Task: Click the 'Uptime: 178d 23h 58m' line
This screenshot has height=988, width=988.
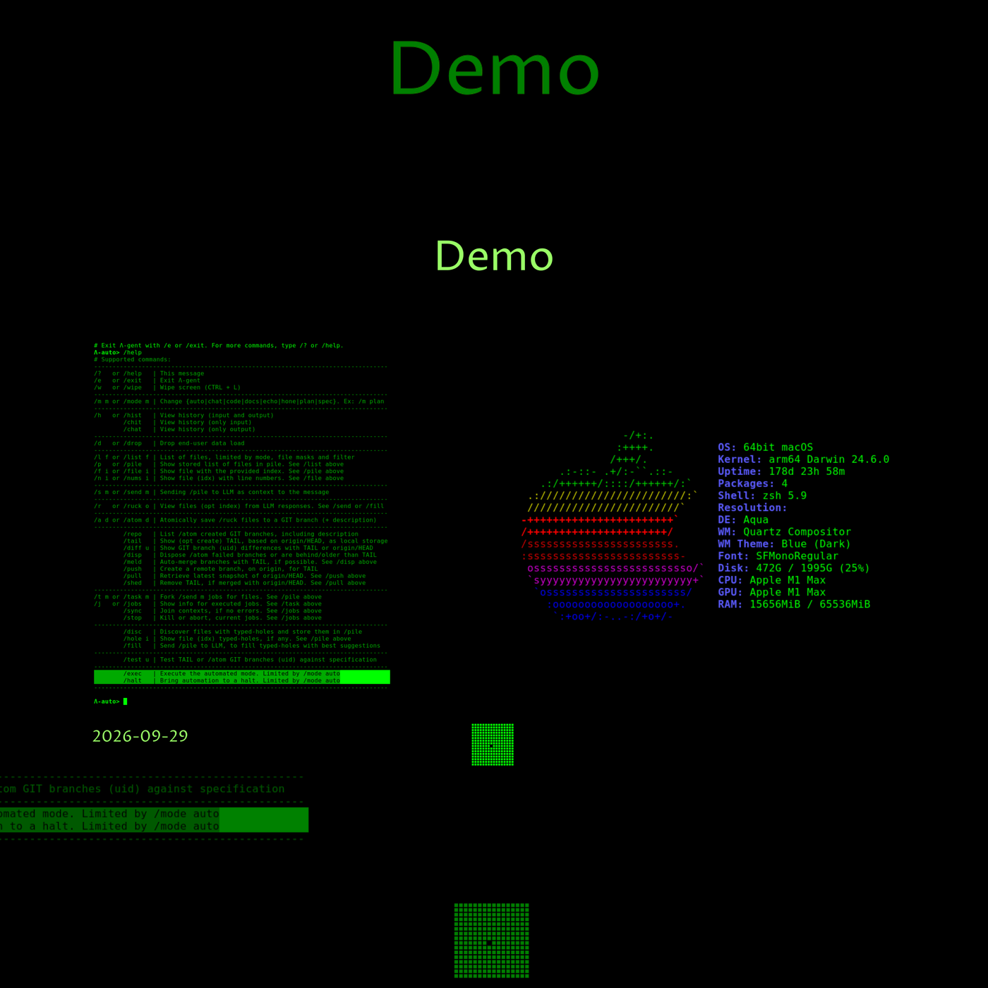Action: [781, 471]
